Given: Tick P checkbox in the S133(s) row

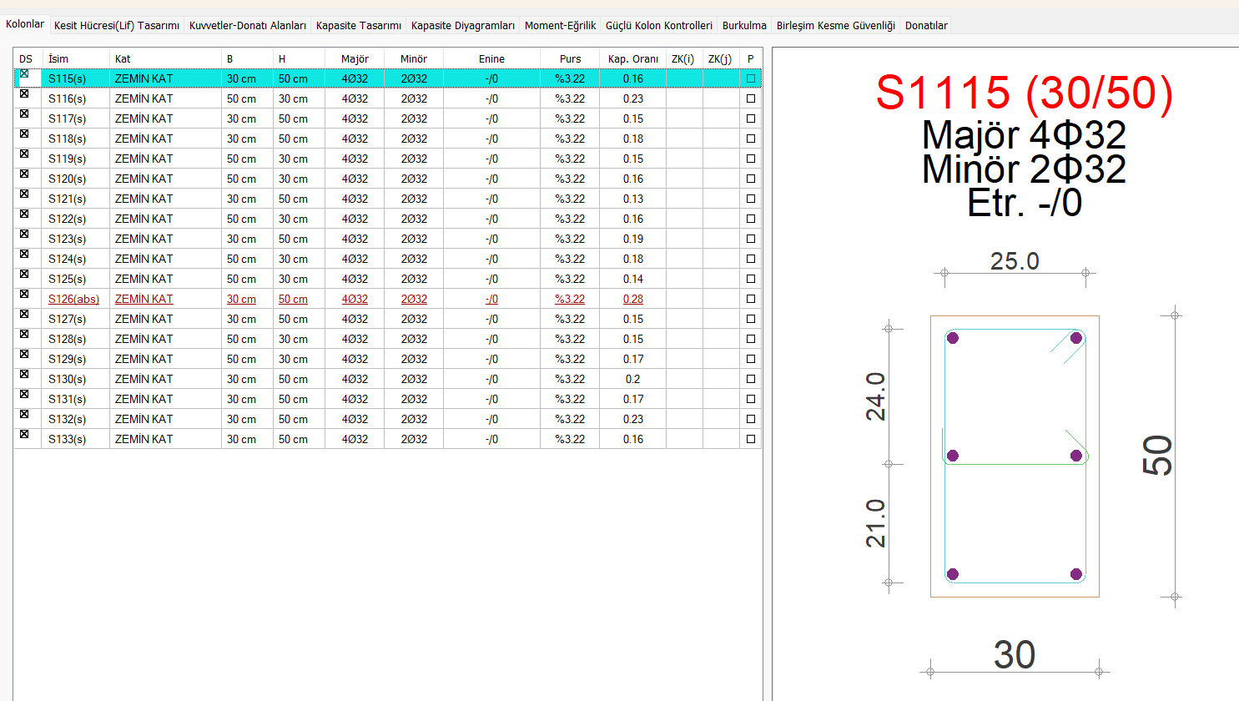Looking at the screenshot, I should tap(751, 439).
